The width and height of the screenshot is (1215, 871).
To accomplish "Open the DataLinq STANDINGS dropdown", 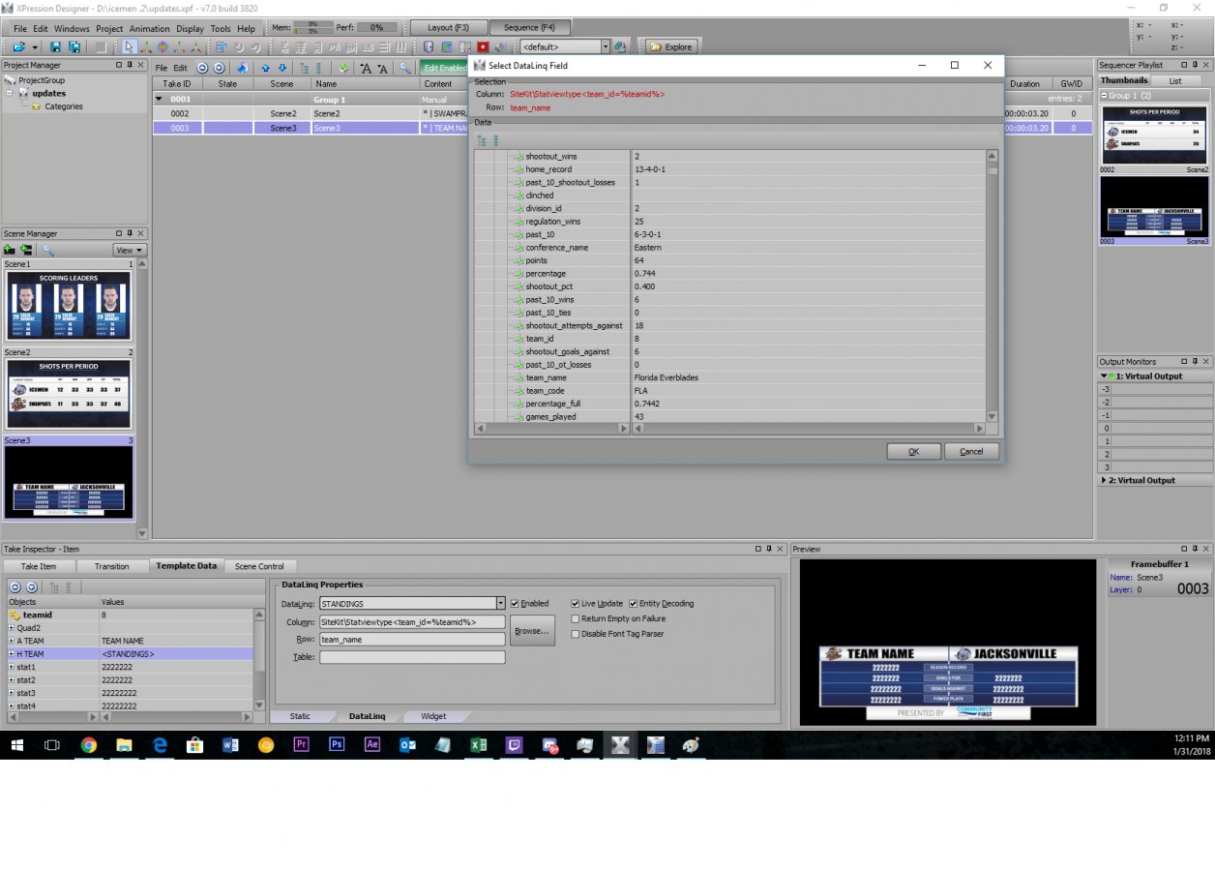I will pos(500,603).
